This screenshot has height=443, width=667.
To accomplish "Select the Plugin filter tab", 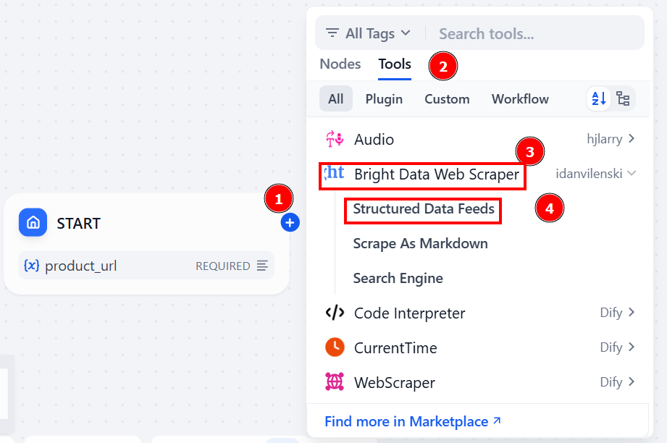I will 384,99.
